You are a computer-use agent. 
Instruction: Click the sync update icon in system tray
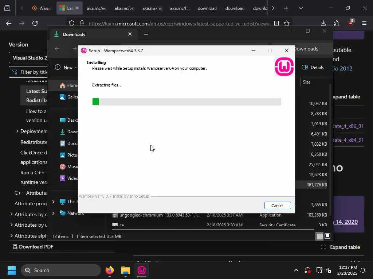(307, 270)
